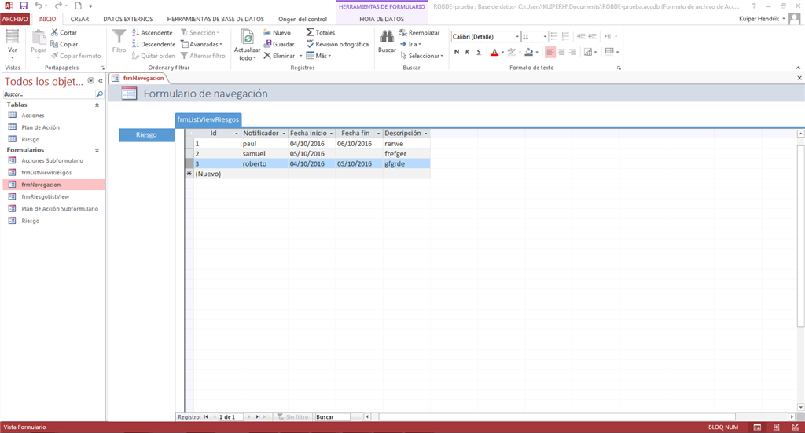Click the fill color paint bucket icon
The height and width of the screenshot is (433, 805).
[x=529, y=52]
